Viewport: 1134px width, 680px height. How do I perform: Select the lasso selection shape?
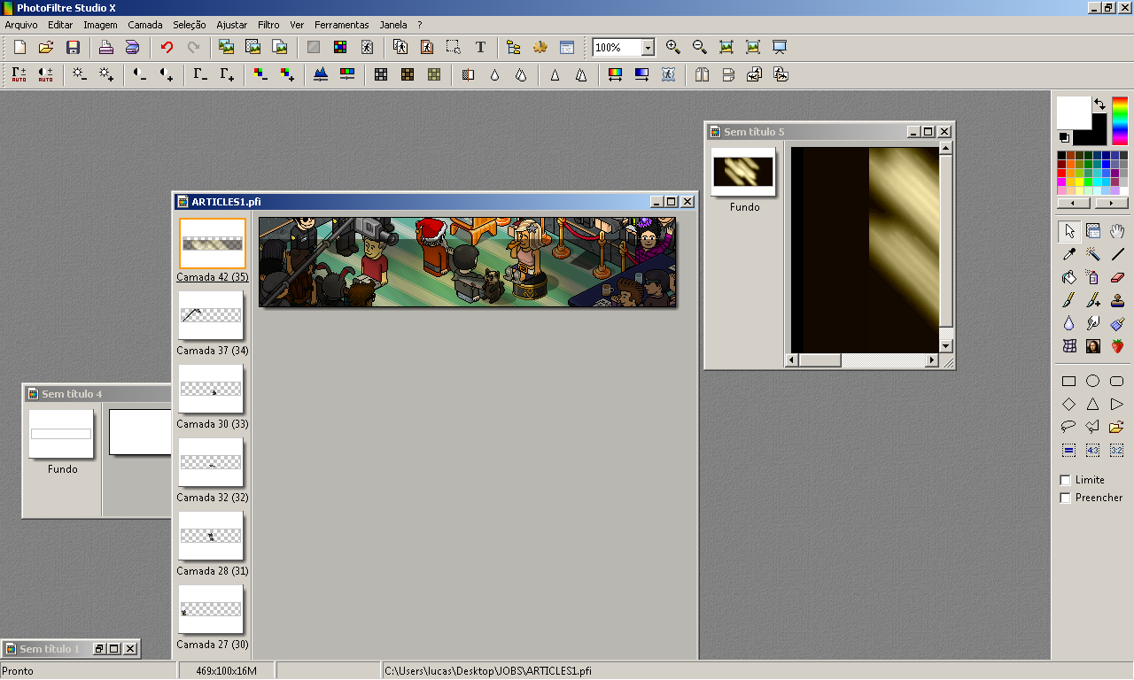point(1067,425)
